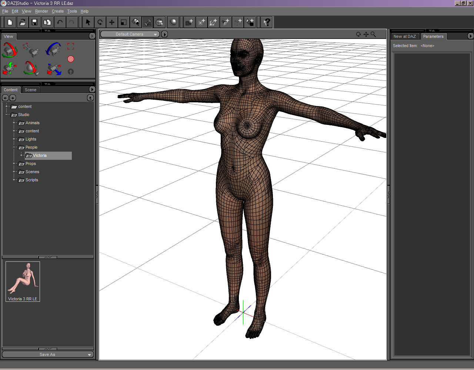Create a new spotlight
Screen dimensions: 474x370
226,22
